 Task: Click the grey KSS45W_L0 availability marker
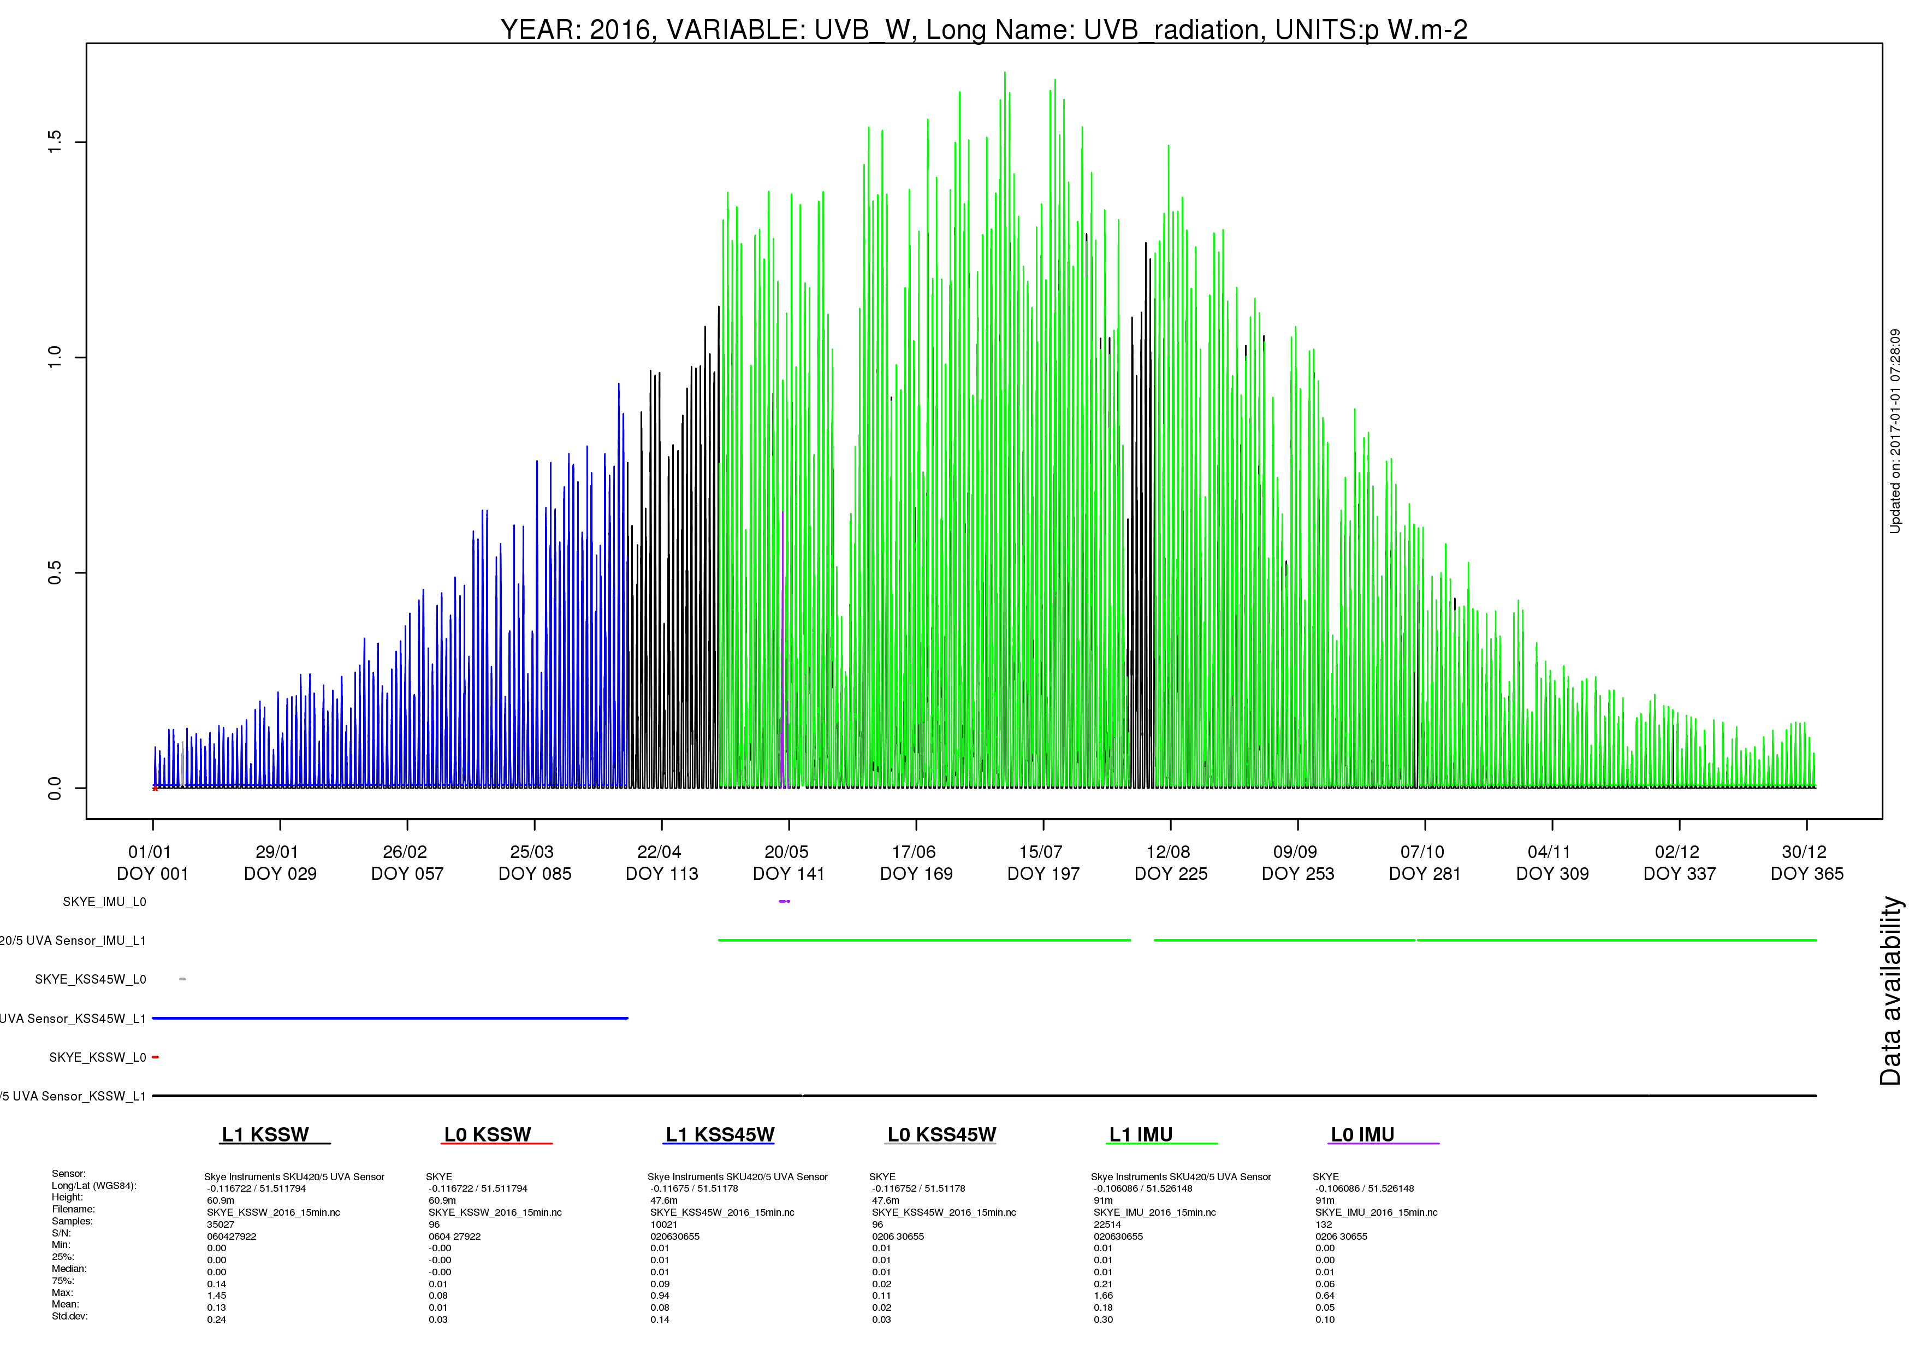(x=183, y=979)
